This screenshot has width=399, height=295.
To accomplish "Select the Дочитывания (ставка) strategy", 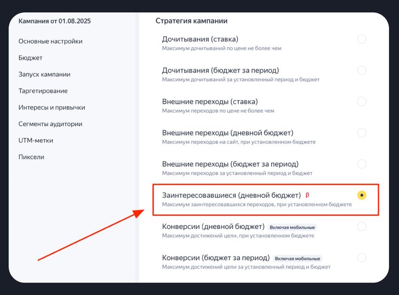I will tap(362, 39).
